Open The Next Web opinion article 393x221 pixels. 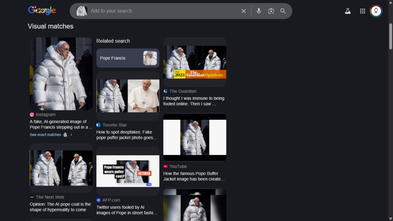(60, 207)
